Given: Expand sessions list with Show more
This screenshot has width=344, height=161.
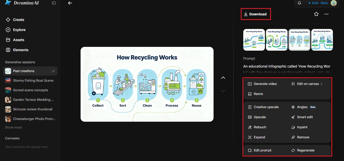Looking at the screenshot, I should point(14,127).
